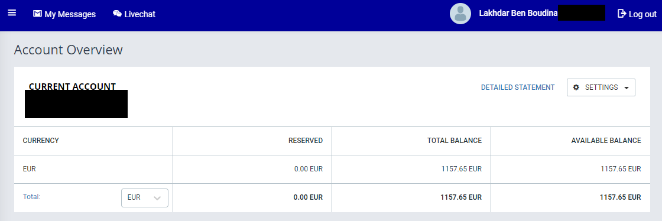
Task: Click the log out arrow icon
Action: (621, 14)
